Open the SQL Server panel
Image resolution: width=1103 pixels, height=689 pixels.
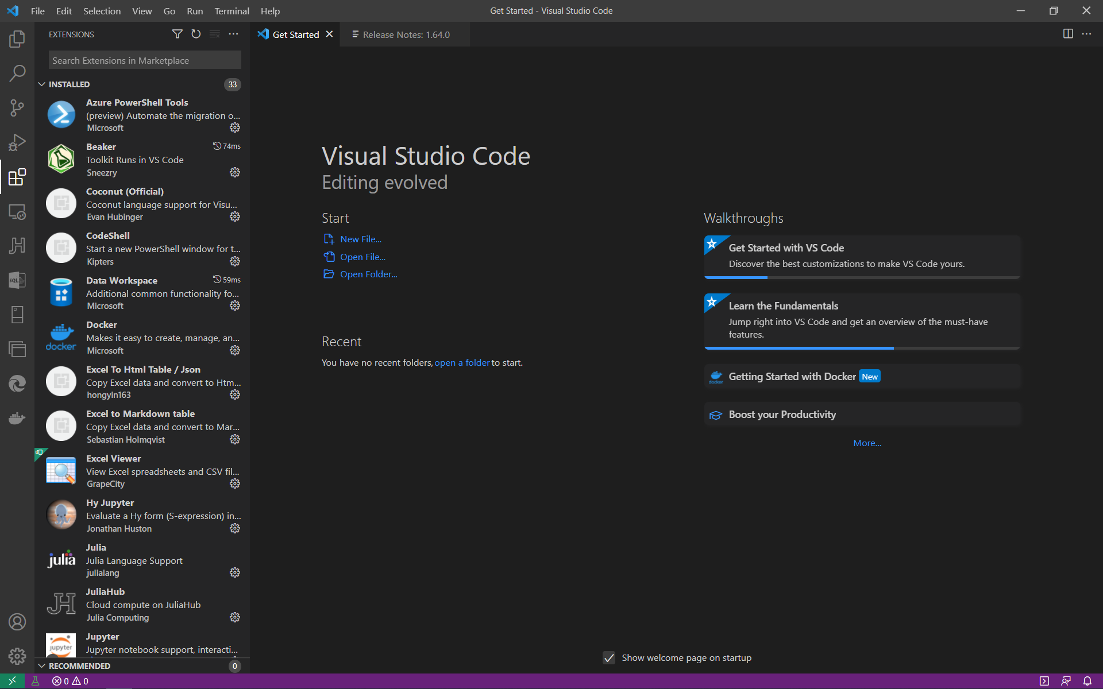pyautogui.click(x=17, y=280)
